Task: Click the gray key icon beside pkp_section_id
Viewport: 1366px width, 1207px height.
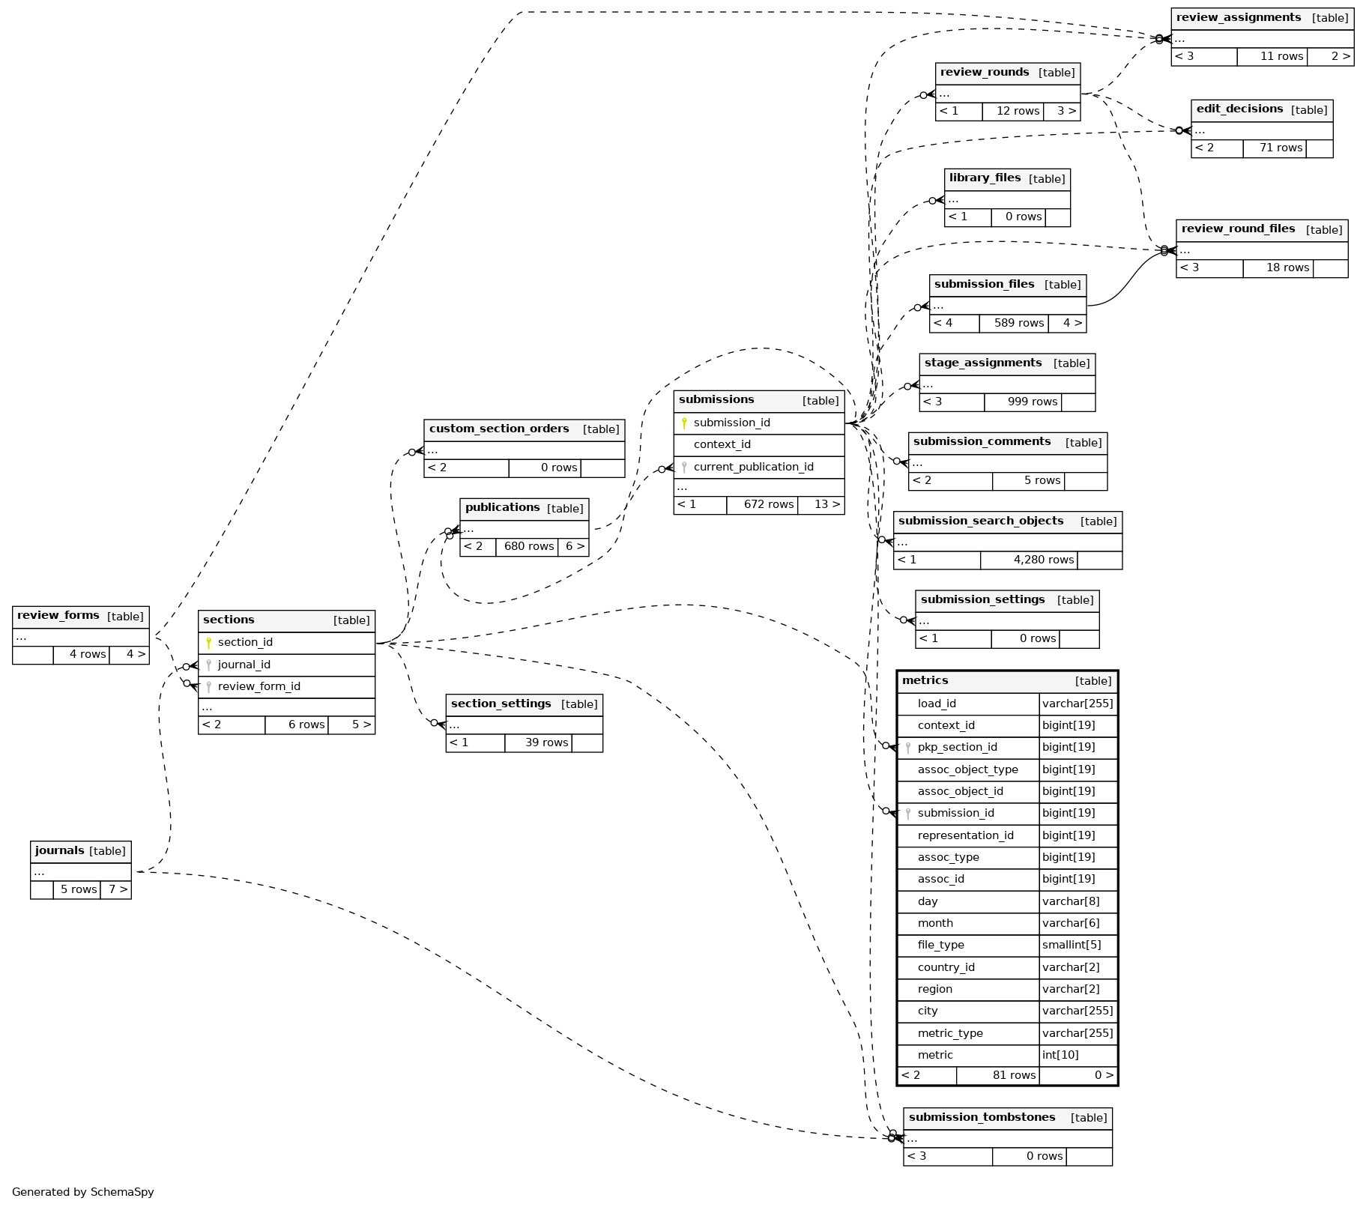Action: pyautogui.click(x=908, y=748)
